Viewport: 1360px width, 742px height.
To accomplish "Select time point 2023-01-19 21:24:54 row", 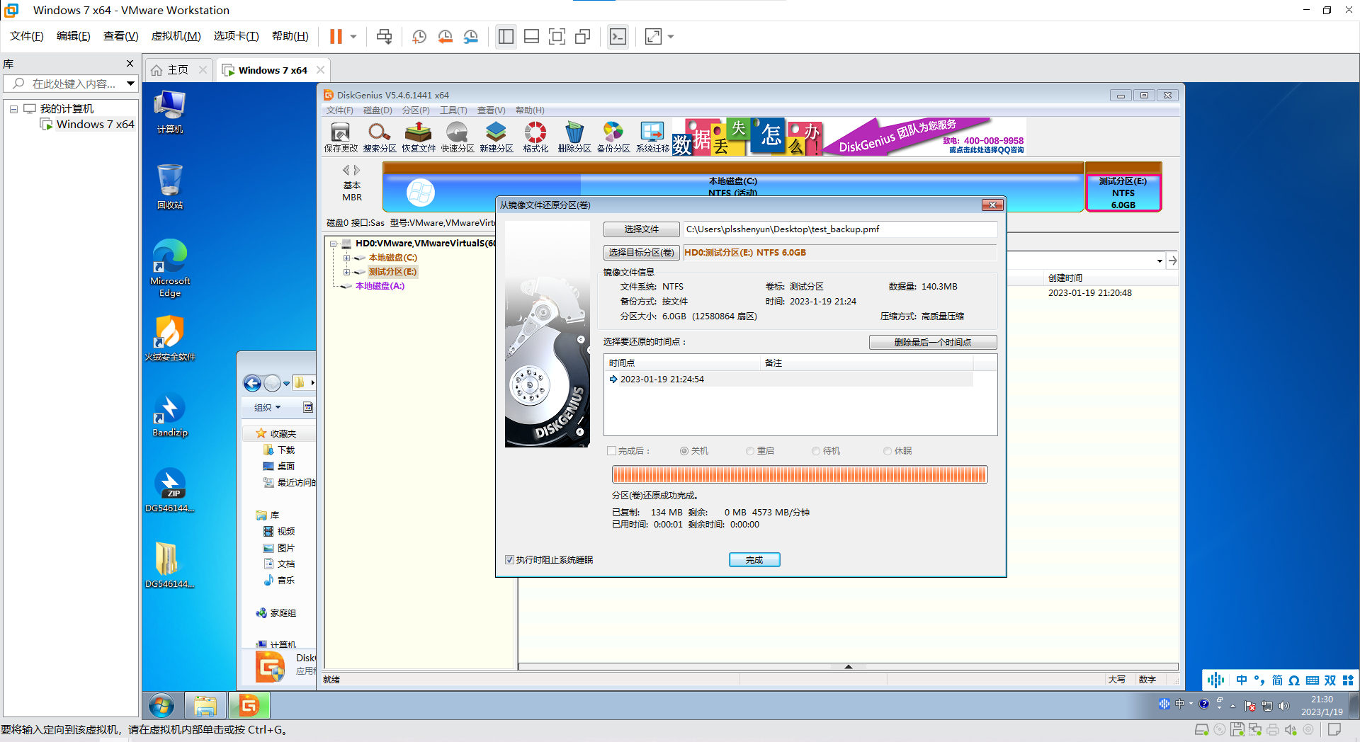I will point(788,379).
